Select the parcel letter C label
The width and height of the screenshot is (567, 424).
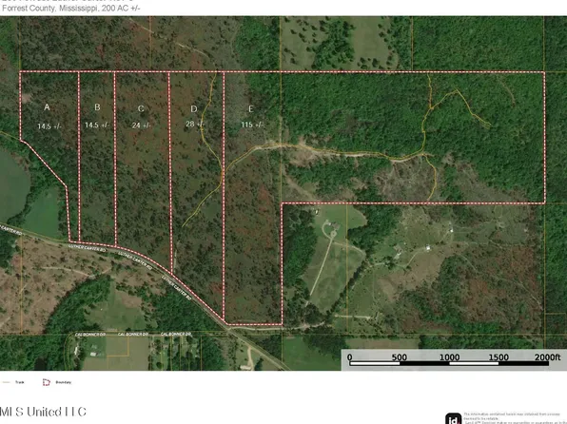point(141,108)
